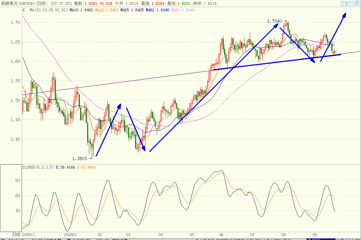Click the 200901 date marker

click(70, 235)
